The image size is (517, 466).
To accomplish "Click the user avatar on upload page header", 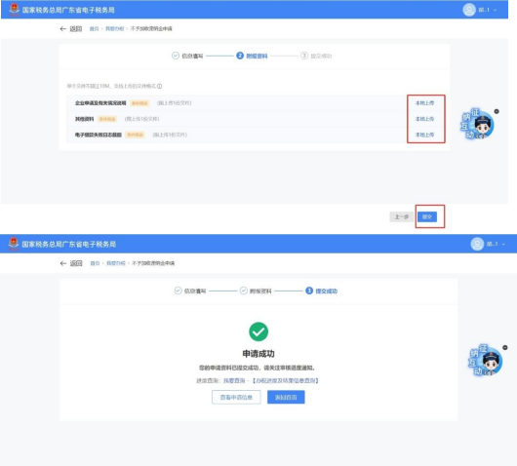I will click(x=469, y=10).
